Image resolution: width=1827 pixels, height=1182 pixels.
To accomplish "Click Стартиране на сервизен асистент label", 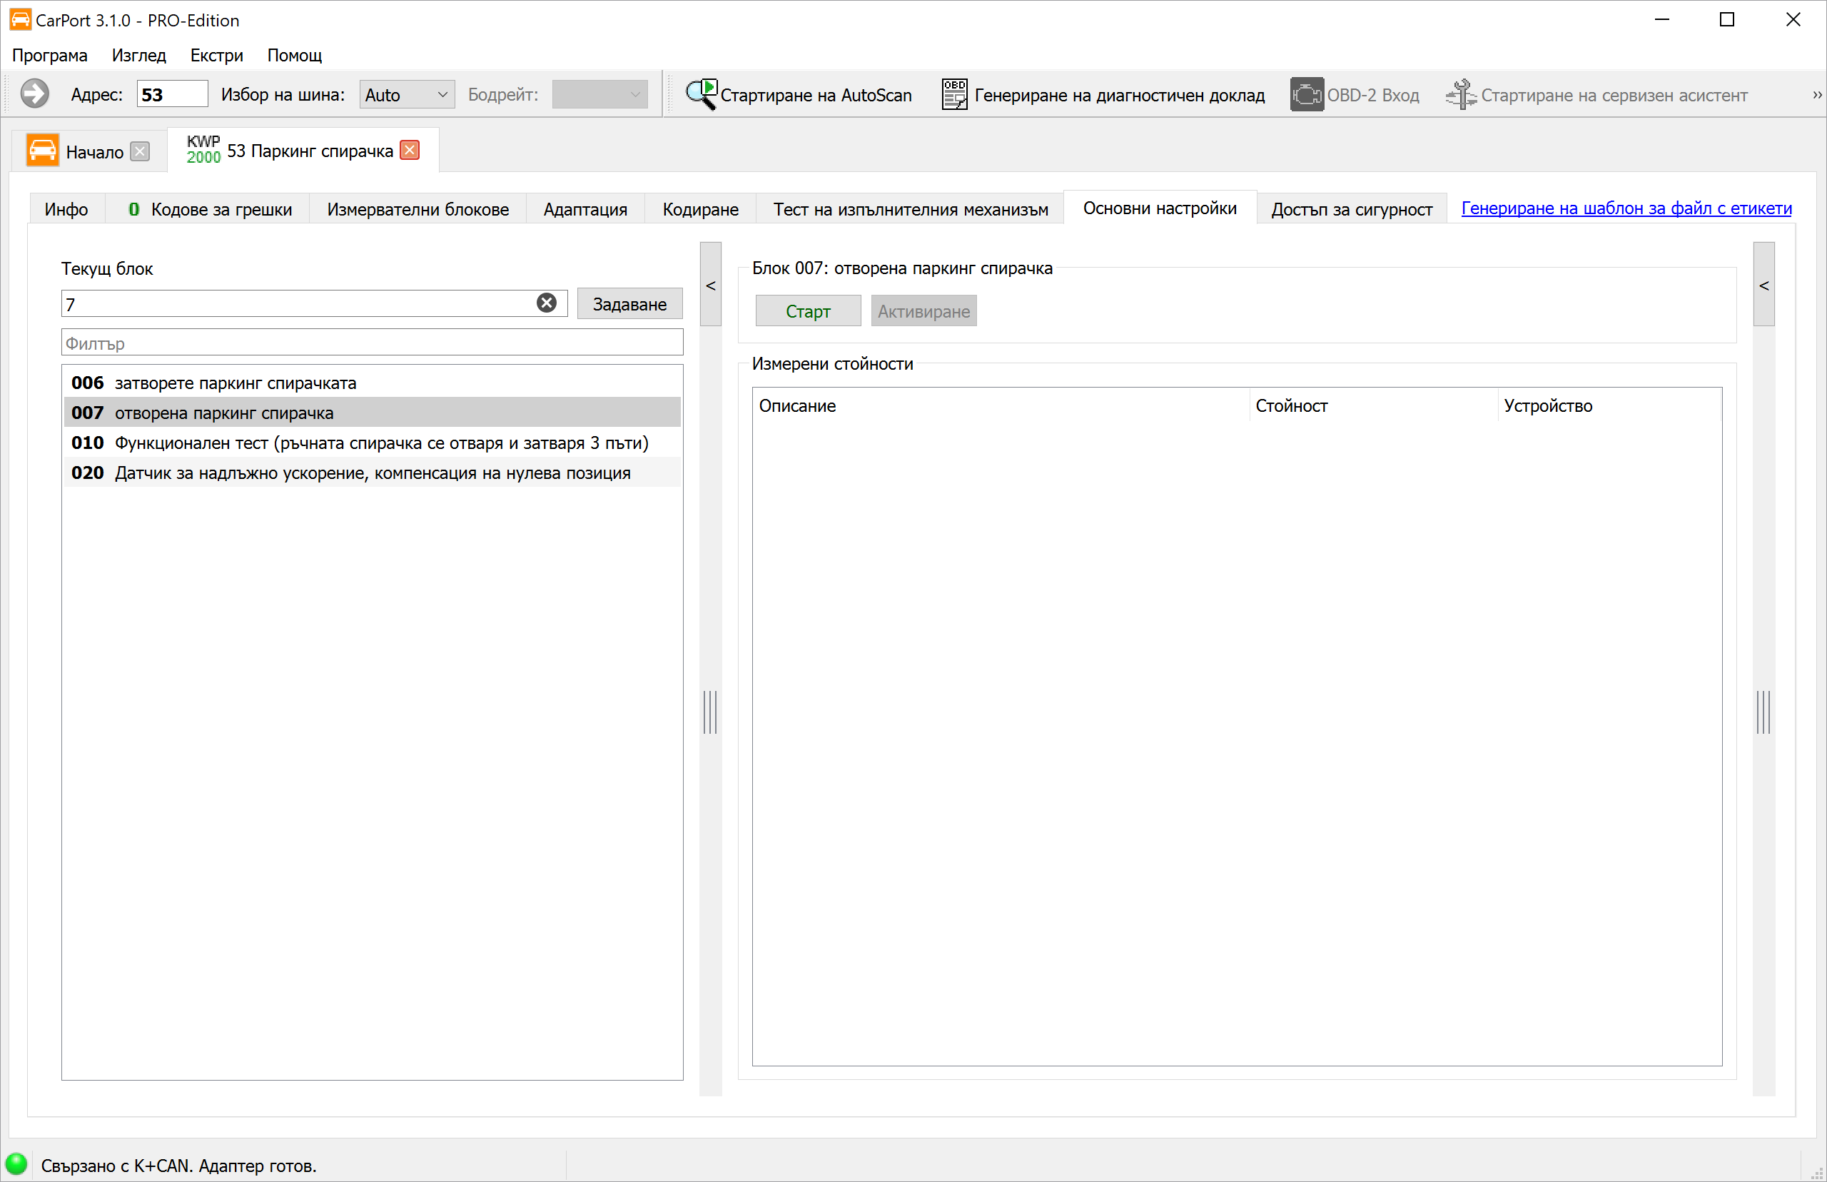I will coord(1614,95).
